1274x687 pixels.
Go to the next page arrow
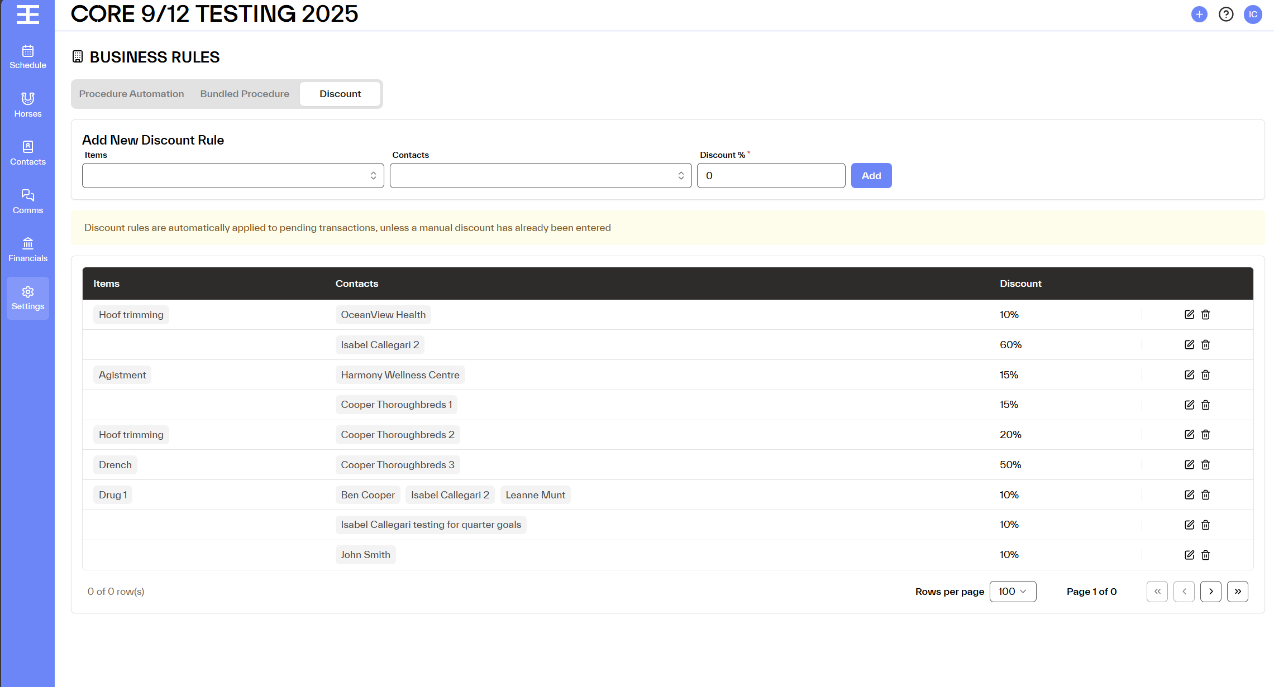point(1210,592)
